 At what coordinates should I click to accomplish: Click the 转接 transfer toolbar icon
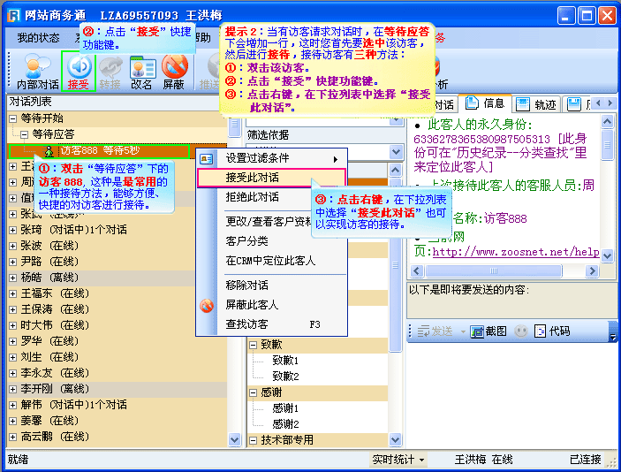(x=110, y=72)
